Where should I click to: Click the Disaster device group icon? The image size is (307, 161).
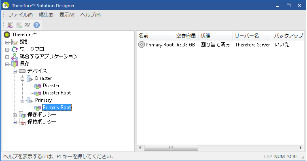30,78
